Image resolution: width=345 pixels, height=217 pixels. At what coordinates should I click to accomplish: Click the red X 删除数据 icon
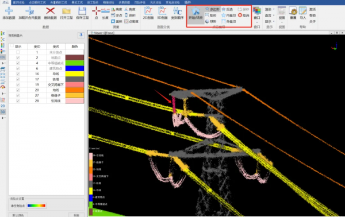point(50,13)
